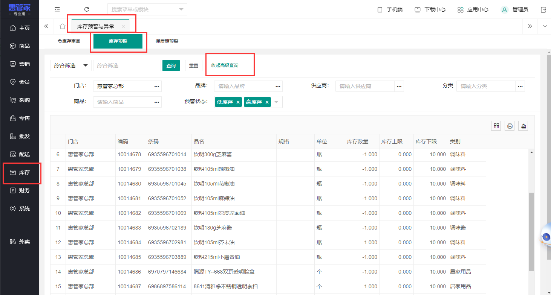Open the 配送 sidebar menu
The width and height of the screenshot is (551, 295).
pyautogui.click(x=20, y=154)
